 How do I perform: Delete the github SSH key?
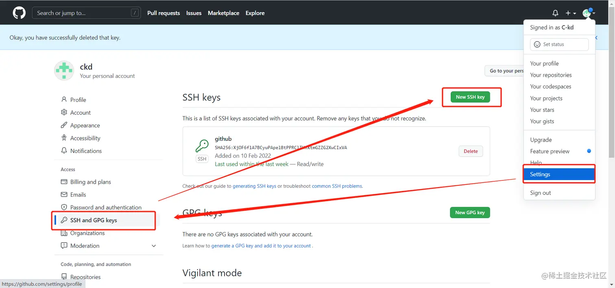[471, 151]
